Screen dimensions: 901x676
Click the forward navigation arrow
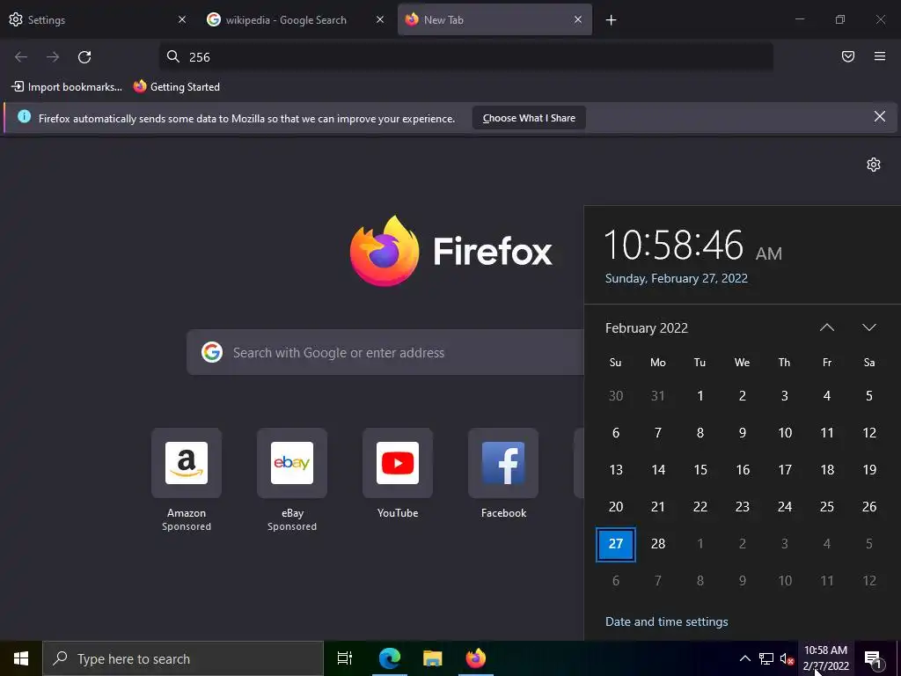53,57
